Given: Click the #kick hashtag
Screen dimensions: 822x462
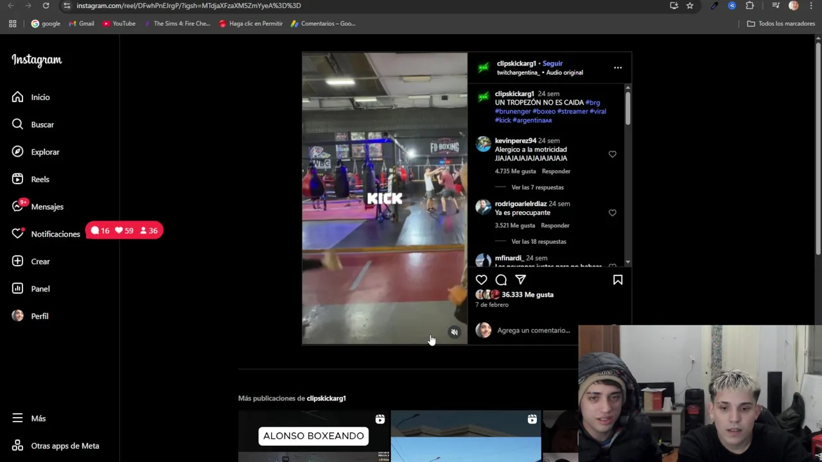Looking at the screenshot, I should 503,120.
